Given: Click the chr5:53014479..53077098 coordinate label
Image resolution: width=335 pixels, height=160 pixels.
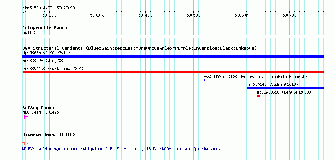Looking at the screenshot, I should tap(49, 8).
